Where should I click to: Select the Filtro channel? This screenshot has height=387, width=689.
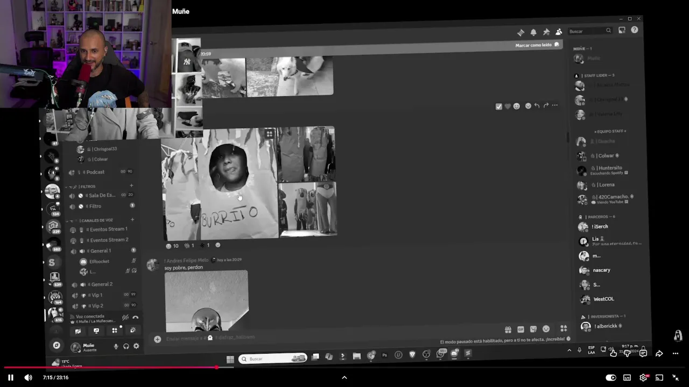(102, 206)
